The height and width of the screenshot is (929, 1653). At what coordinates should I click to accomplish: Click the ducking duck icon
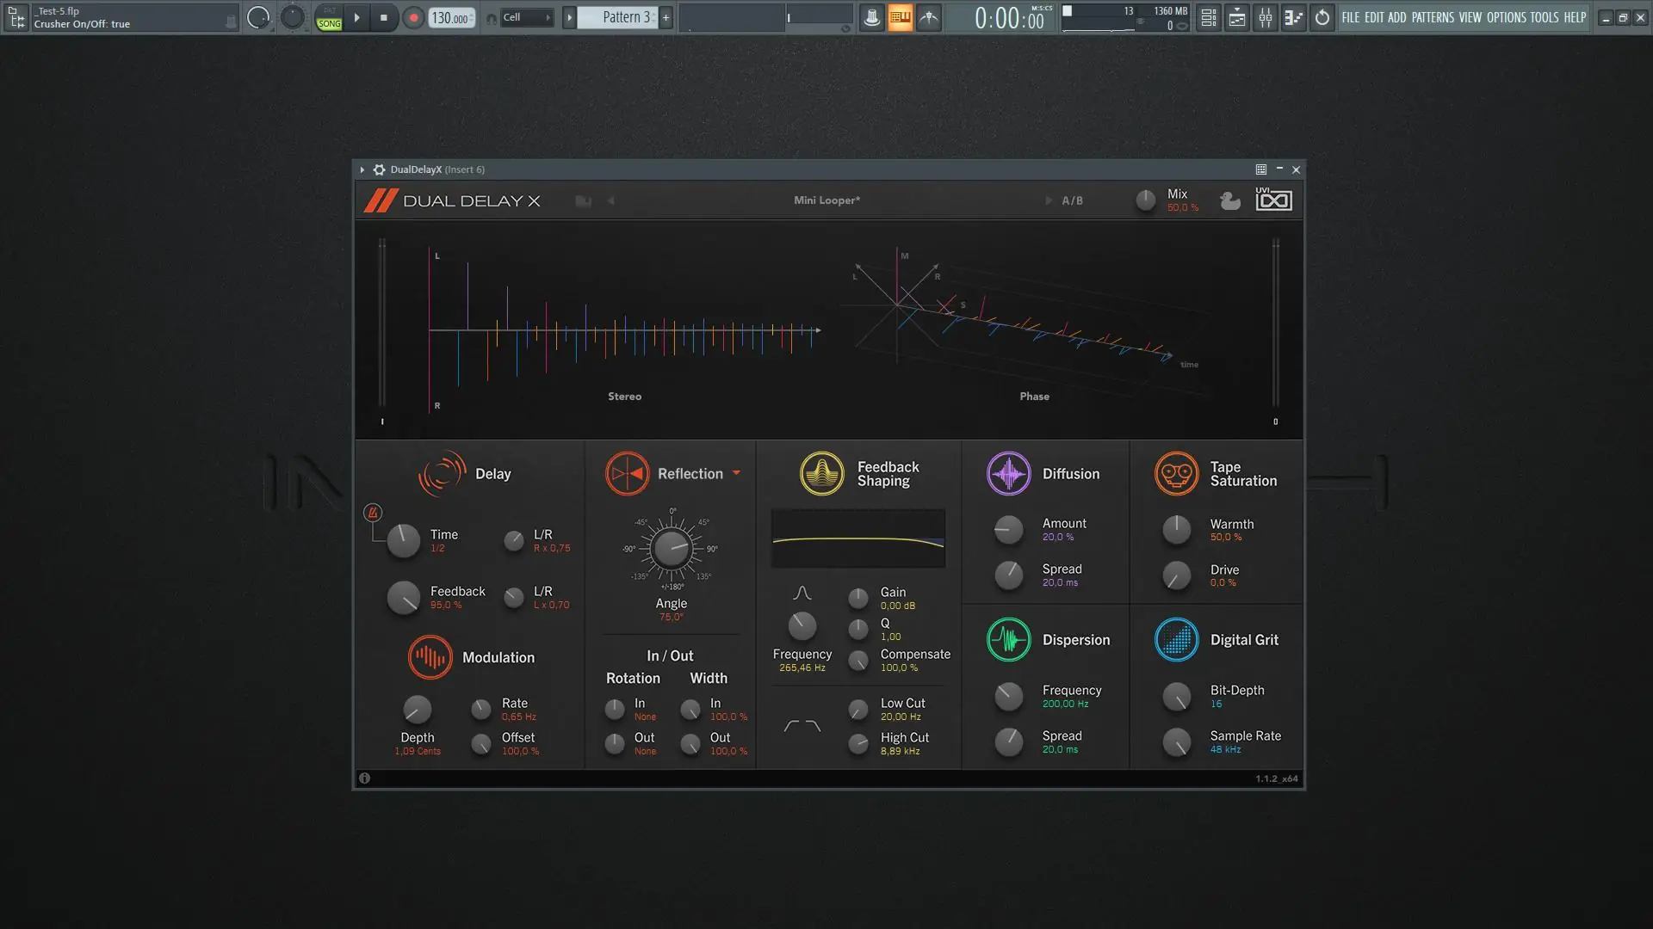click(x=1230, y=201)
